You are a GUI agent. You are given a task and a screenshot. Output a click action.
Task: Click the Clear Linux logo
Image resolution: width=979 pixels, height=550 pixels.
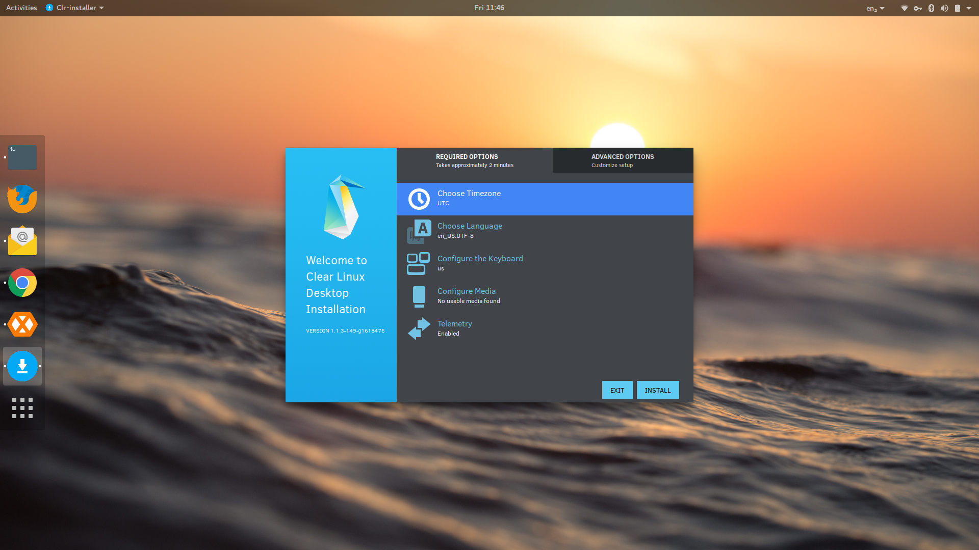tap(344, 207)
